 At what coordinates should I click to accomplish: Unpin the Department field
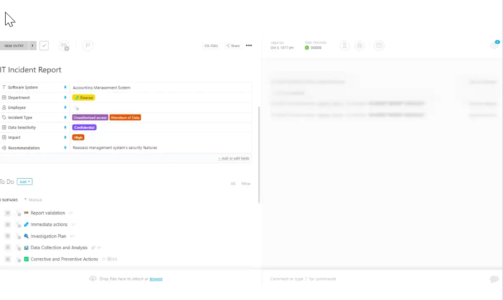[x=65, y=98]
